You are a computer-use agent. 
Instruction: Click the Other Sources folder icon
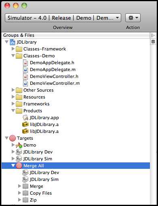(19, 90)
